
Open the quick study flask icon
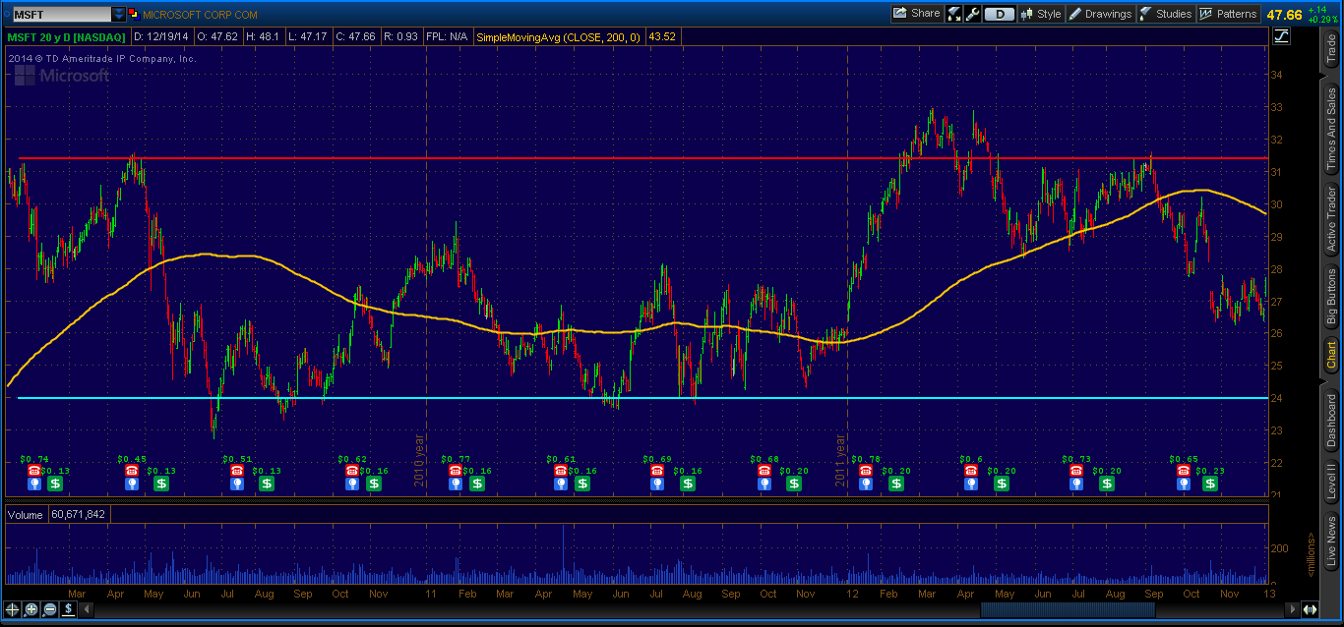[x=954, y=14]
